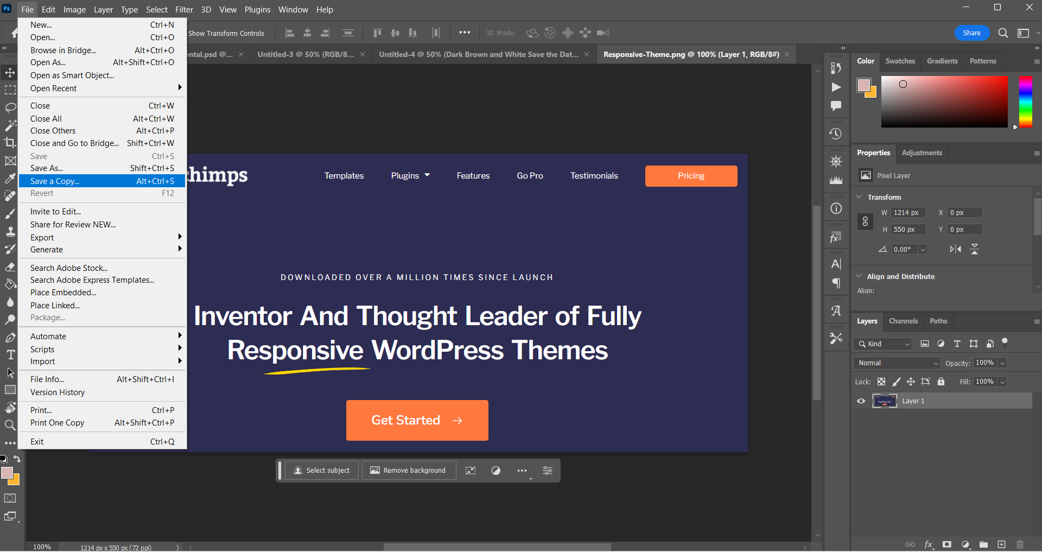
Task: Open the Normal blend mode dropdown
Action: (x=897, y=363)
